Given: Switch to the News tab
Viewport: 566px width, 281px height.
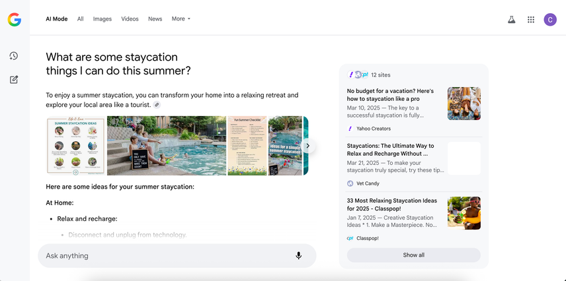Looking at the screenshot, I should point(155,18).
